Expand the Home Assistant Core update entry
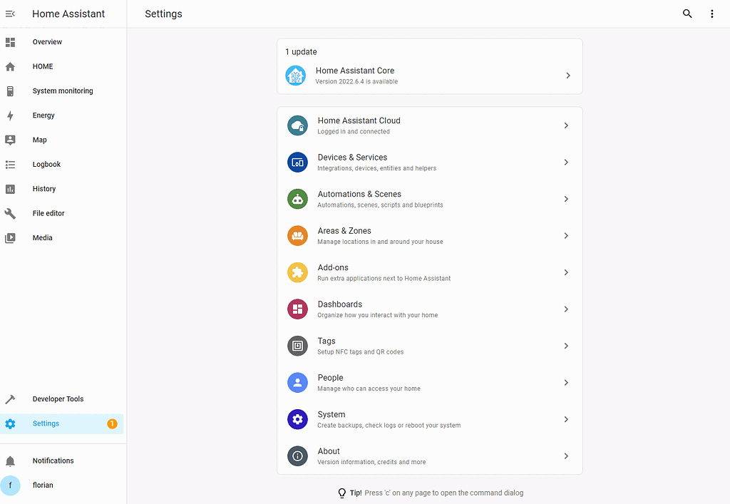730x504 pixels. pos(429,75)
